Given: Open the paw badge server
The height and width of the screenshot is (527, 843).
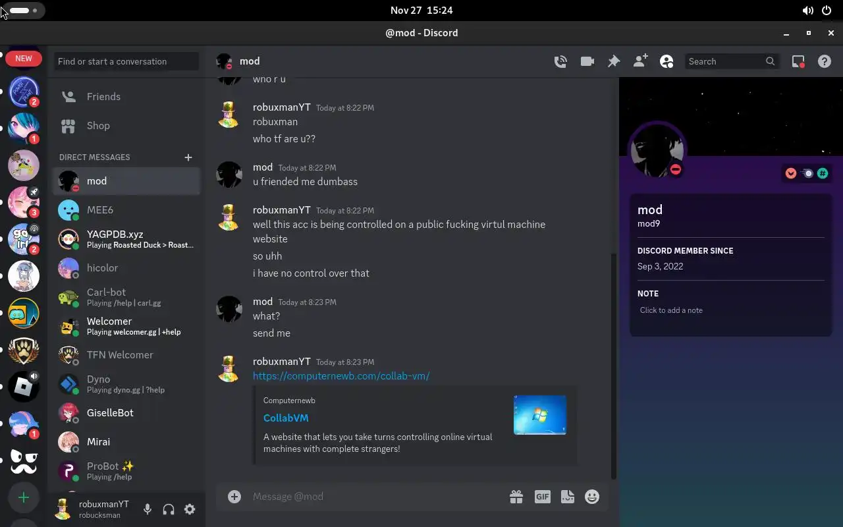Looking at the screenshot, I should pyautogui.click(x=24, y=351).
